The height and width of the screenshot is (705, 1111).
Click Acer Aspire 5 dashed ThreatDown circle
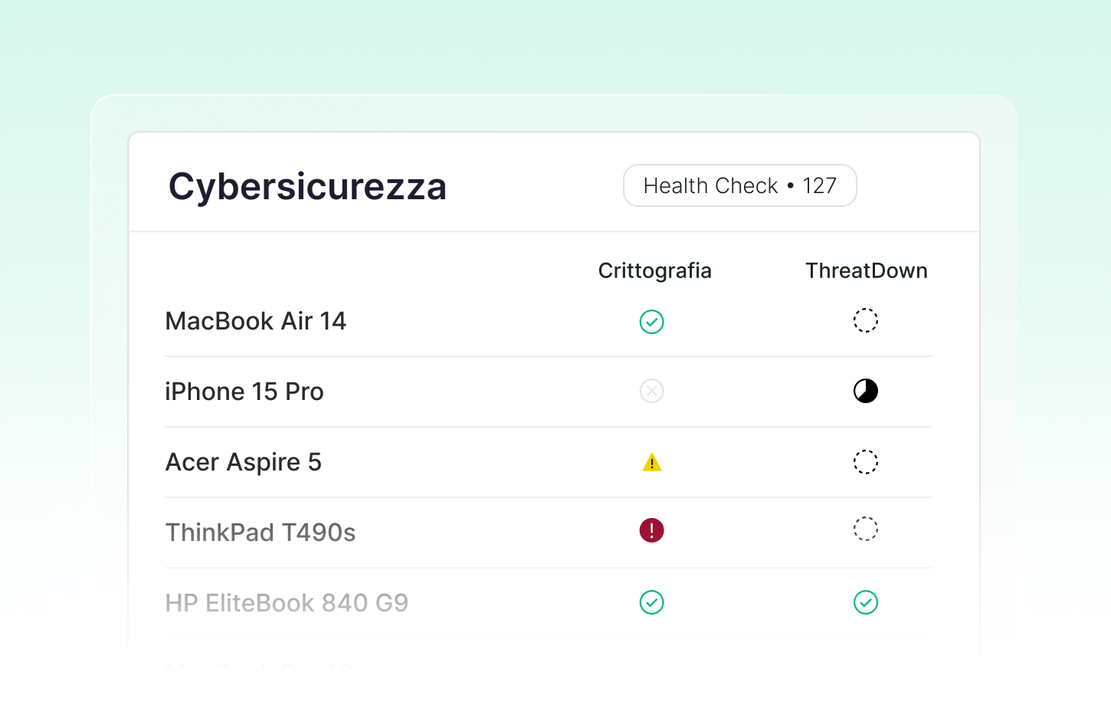865,462
